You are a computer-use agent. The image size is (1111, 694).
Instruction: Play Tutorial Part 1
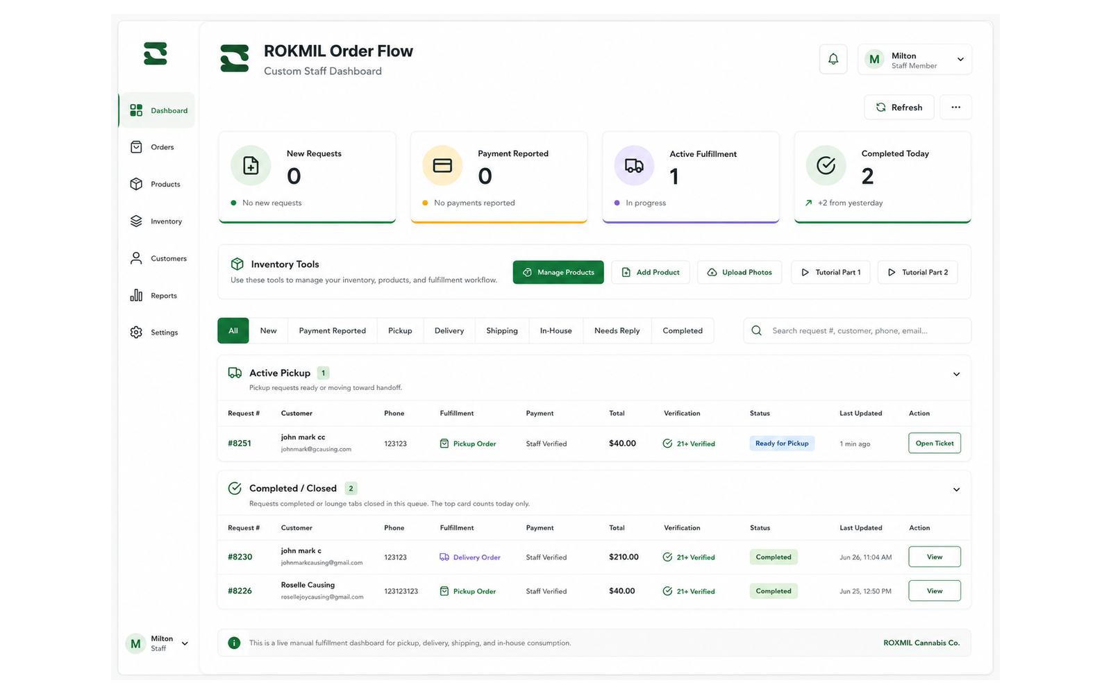coord(830,272)
